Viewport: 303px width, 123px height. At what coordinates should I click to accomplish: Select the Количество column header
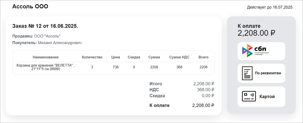click(x=92, y=57)
